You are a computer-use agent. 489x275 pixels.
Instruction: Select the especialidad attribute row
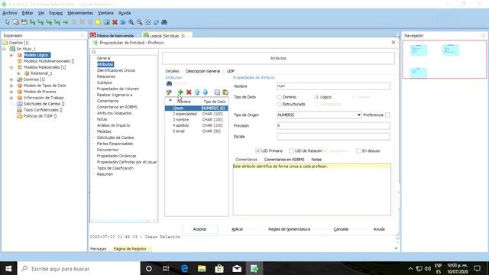(196, 114)
